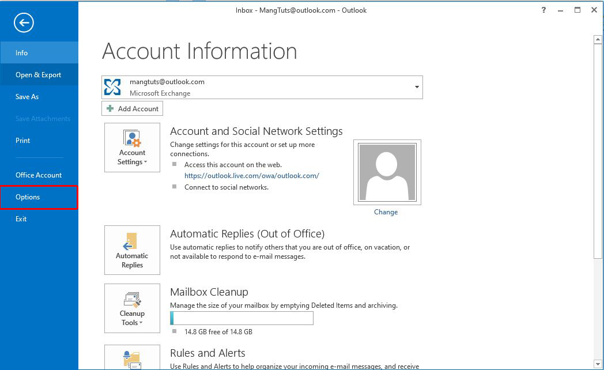Click the scrollbar down arrow
Image resolution: width=604 pixels, height=370 pixels.
click(x=598, y=364)
